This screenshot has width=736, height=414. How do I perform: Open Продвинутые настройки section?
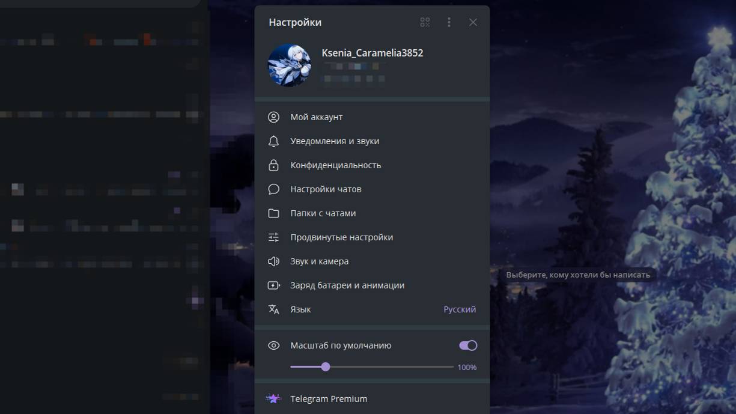tap(372, 237)
